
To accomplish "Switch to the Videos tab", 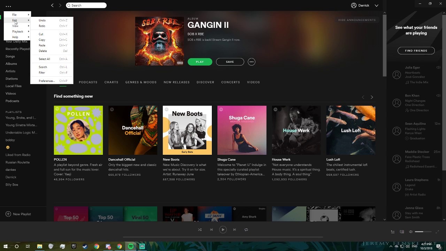I will click(x=253, y=82).
